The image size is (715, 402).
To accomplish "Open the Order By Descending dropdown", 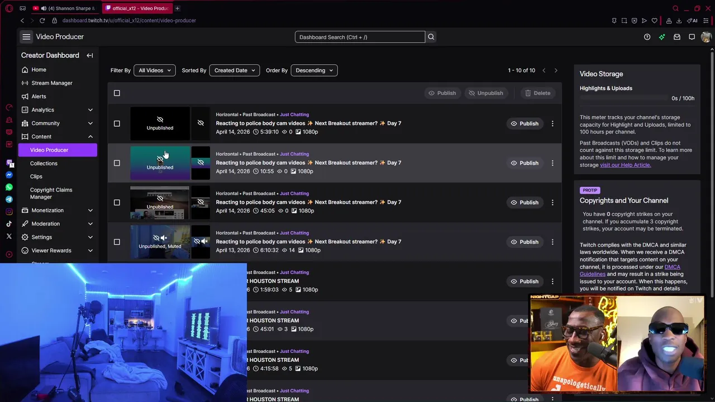I will coord(314,70).
